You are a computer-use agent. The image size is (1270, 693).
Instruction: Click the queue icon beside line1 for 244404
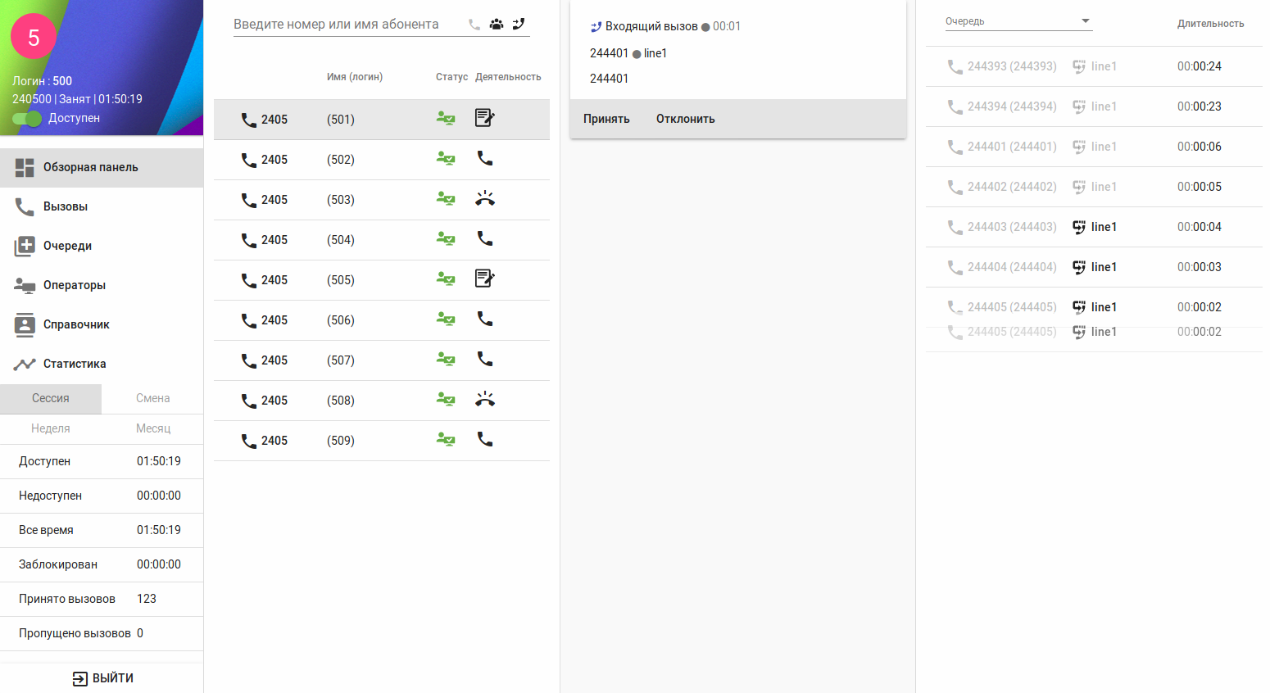(1079, 267)
